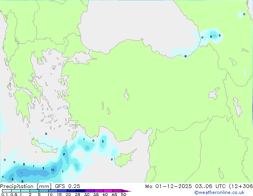Select the 35–40 mm legend swatch

pyautogui.click(x=99, y=191)
